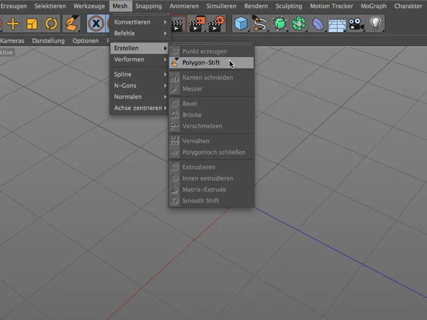The height and width of the screenshot is (320, 427).
Task: Open the MoGraph menu
Action: click(373, 6)
